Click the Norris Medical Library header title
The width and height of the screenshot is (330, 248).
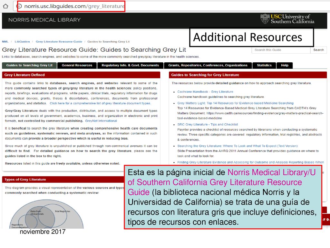pyautogui.click(x=44, y=20)
